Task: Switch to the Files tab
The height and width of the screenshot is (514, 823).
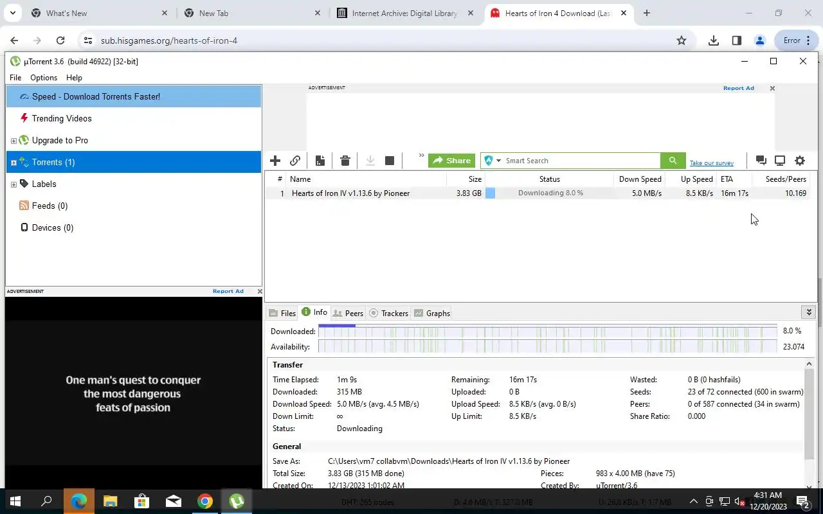Action: point(282,313)
